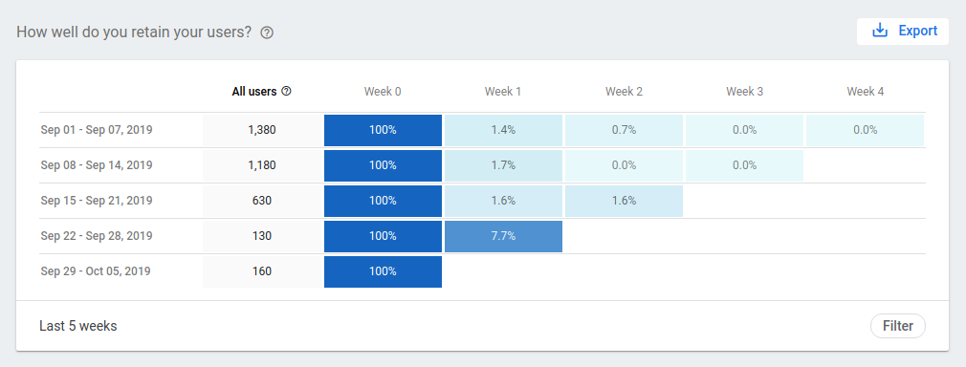
Task: Click the 1.7% Week 1 cell
Action: [x=503, y=165]
